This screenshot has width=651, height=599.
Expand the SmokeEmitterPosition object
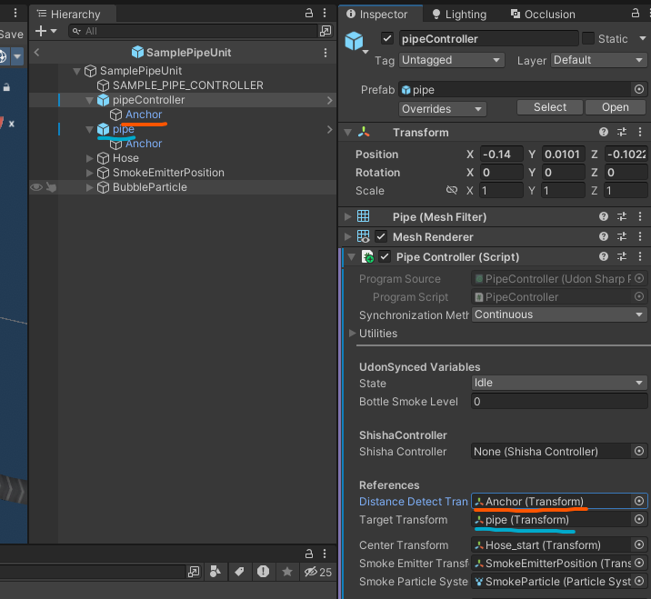coord(89,173)
